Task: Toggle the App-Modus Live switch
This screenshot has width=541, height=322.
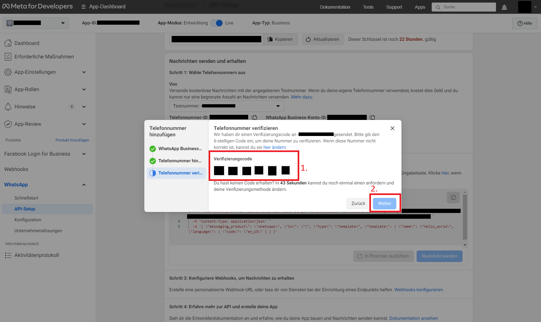Action: pyautogui.click(x=217, y=23)
